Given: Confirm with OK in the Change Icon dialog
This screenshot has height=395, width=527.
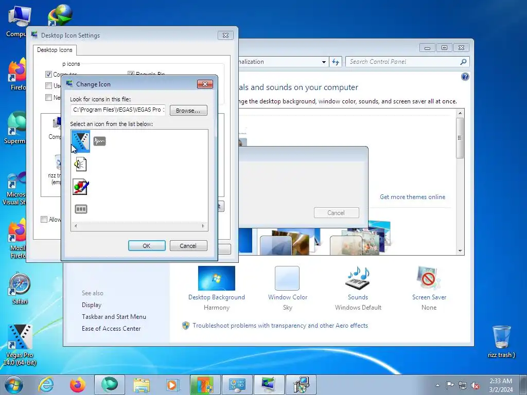Looking at the screenshot, I should tap(147, 245).
